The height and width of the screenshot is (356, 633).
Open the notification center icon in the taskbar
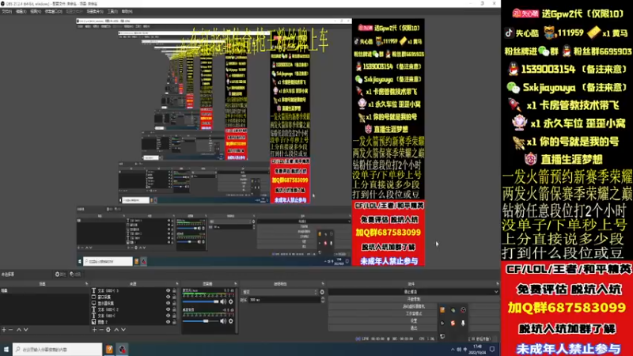click(x=492, y=349)
